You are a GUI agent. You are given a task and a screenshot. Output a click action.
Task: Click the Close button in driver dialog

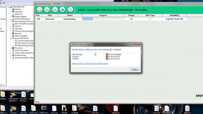(135, 69)
